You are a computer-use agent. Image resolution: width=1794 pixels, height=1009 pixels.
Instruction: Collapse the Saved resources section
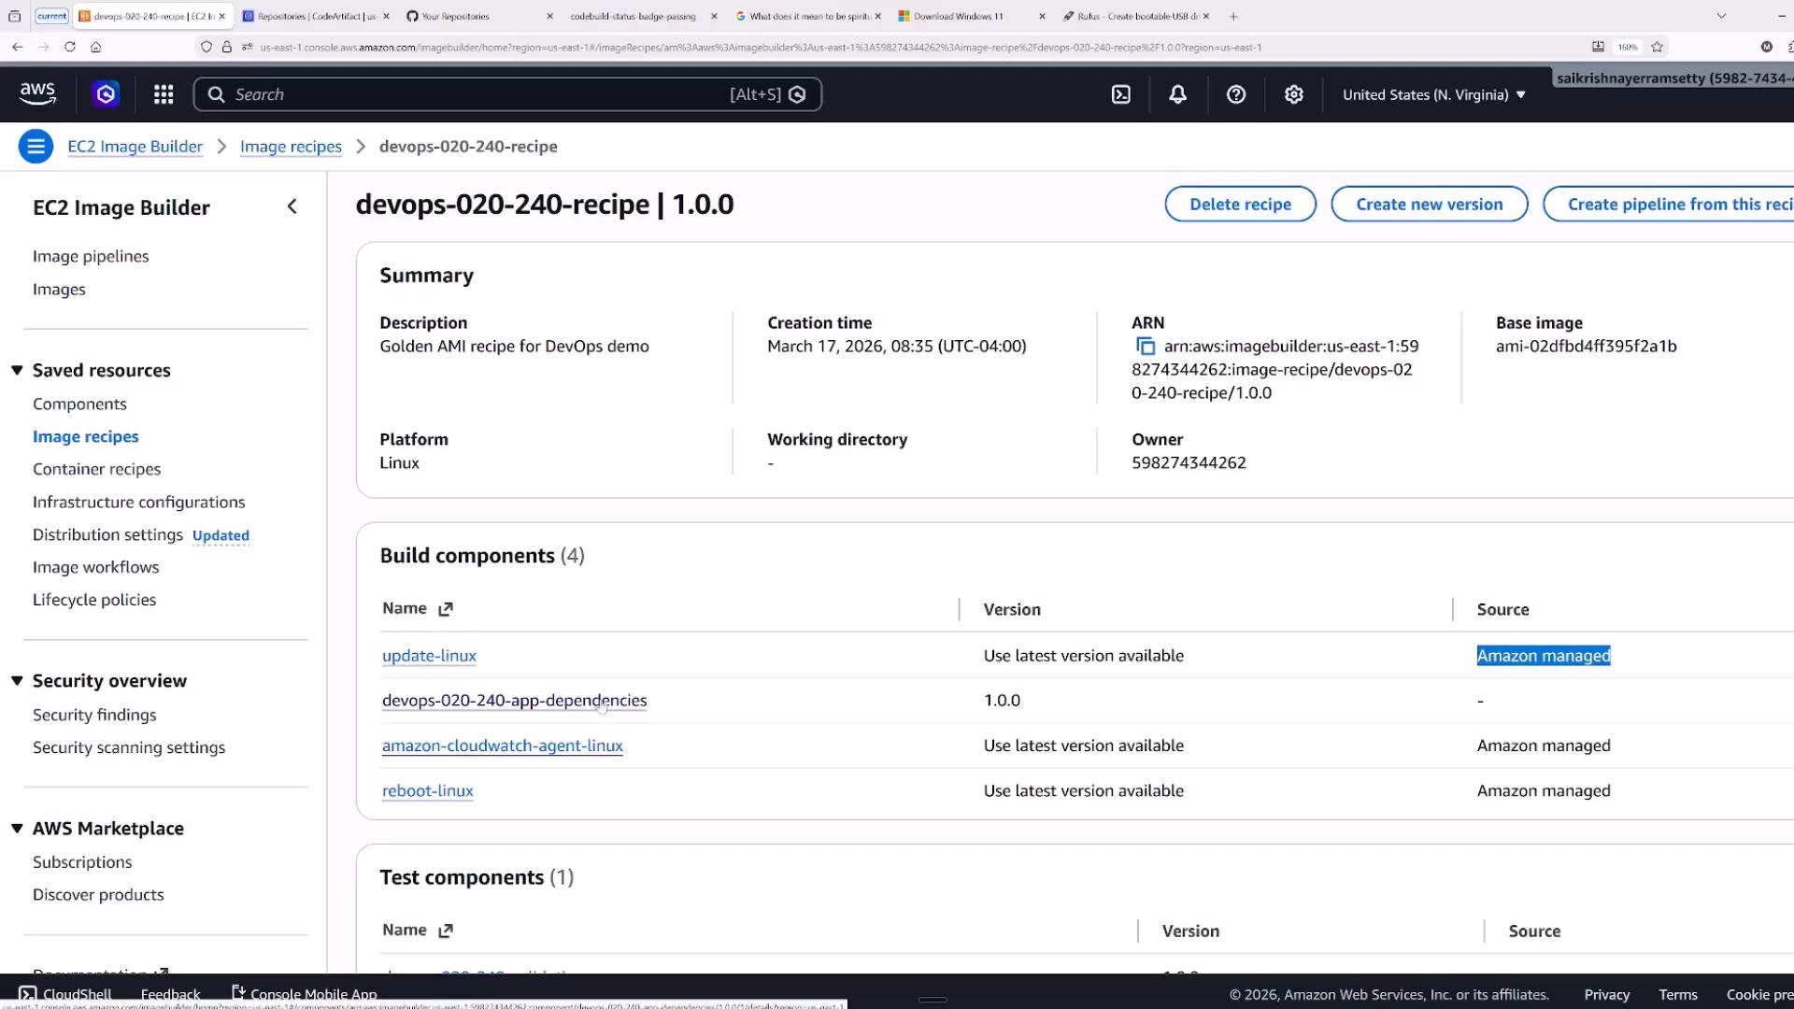pyautogui.click(x=17, y=370)
